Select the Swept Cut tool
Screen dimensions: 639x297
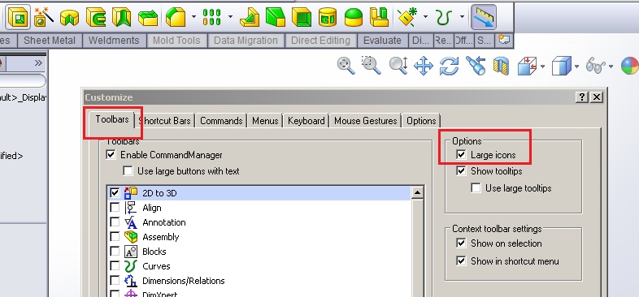[96, 18]
